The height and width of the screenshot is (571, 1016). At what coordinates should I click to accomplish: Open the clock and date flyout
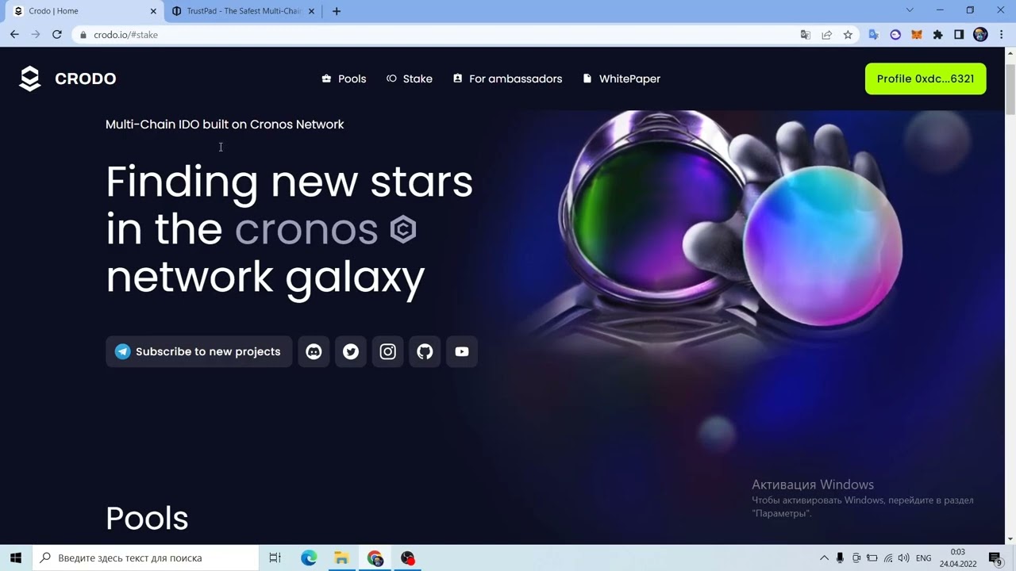tap(957, 558)
